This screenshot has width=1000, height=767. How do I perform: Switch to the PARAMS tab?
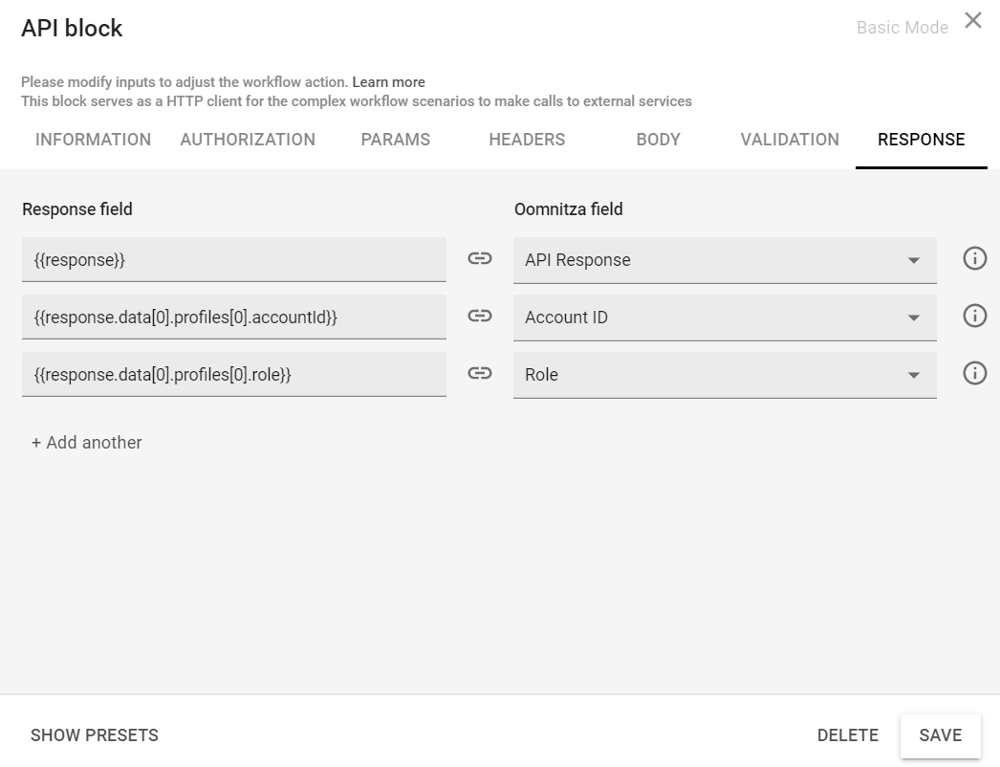click(x=396, y=140)
